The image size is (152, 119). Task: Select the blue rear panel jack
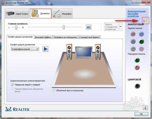click(141, 34)
